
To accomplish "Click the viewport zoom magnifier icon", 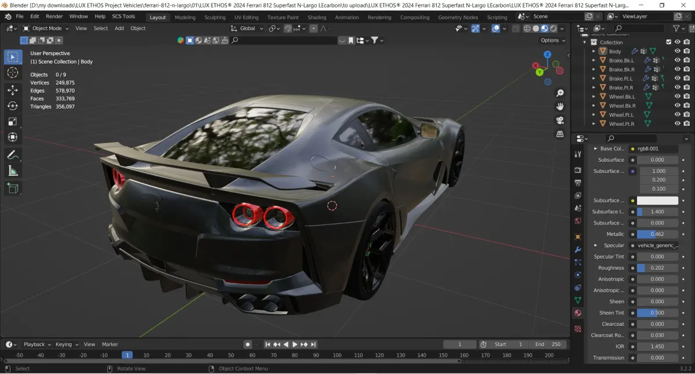I will 560,93.
